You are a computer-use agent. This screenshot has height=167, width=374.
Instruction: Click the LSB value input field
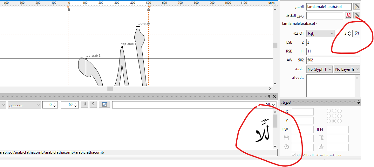(333, 42)
